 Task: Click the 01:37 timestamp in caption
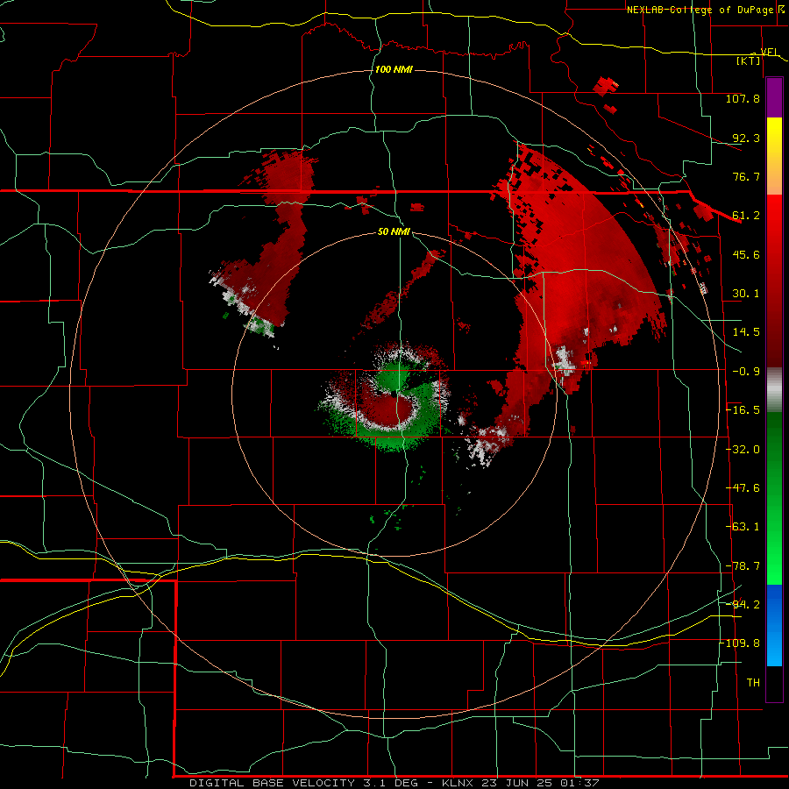(581, 783)
